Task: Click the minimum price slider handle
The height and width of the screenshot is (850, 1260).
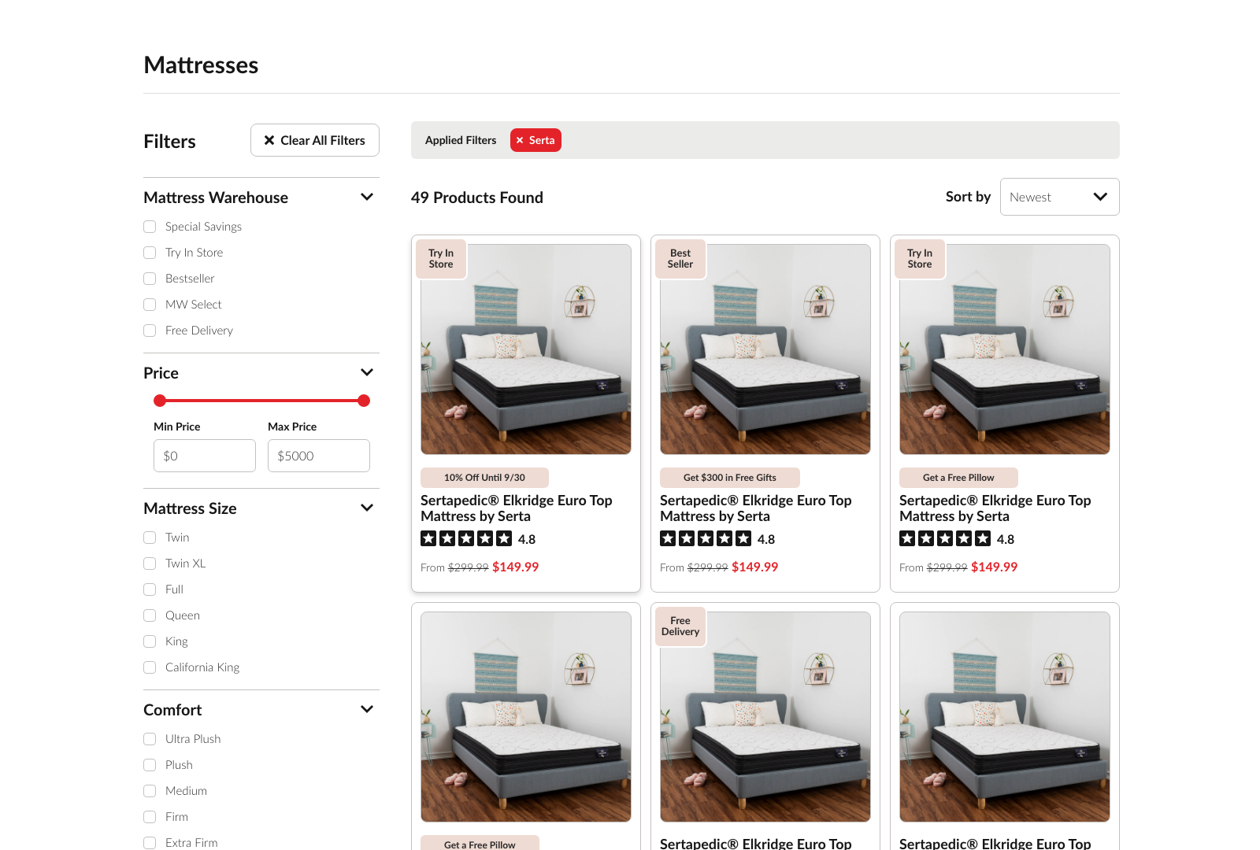Action: 160,401
